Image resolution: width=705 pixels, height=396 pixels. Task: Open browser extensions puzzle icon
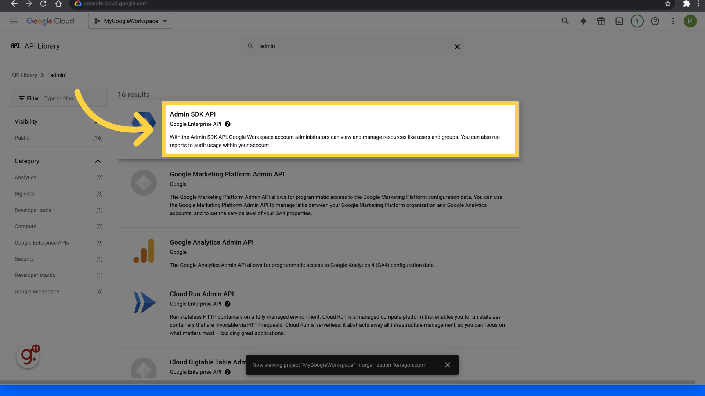[x=686, y=4]
